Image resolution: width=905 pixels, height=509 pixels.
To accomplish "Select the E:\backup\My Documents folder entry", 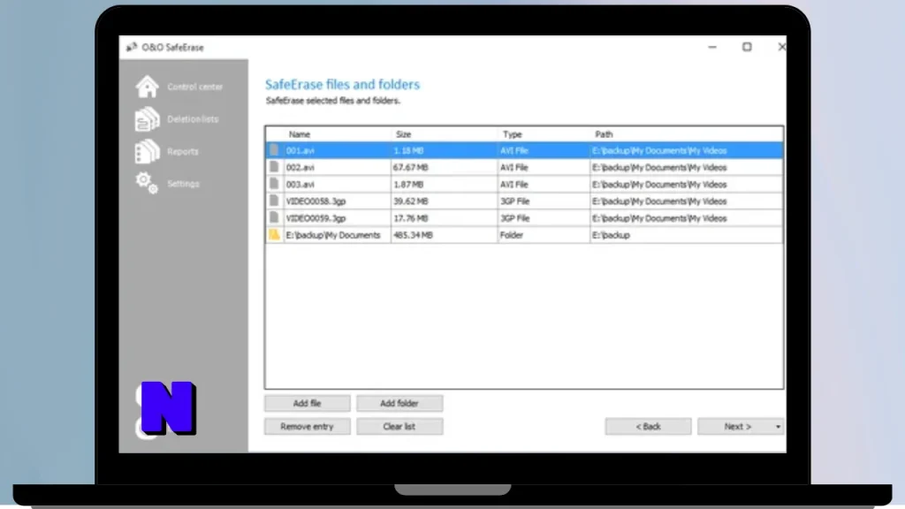I will click(333, 235).
